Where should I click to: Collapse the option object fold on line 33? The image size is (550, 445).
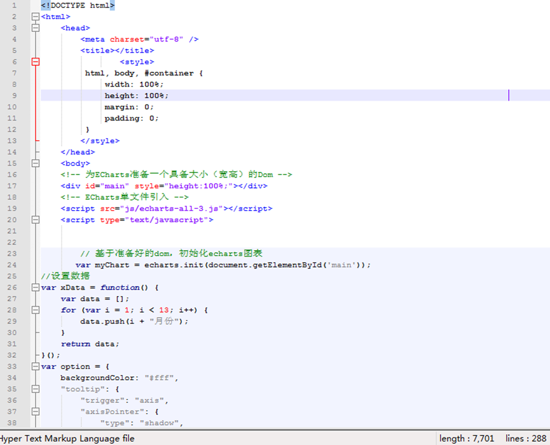[x=36, y=366]
